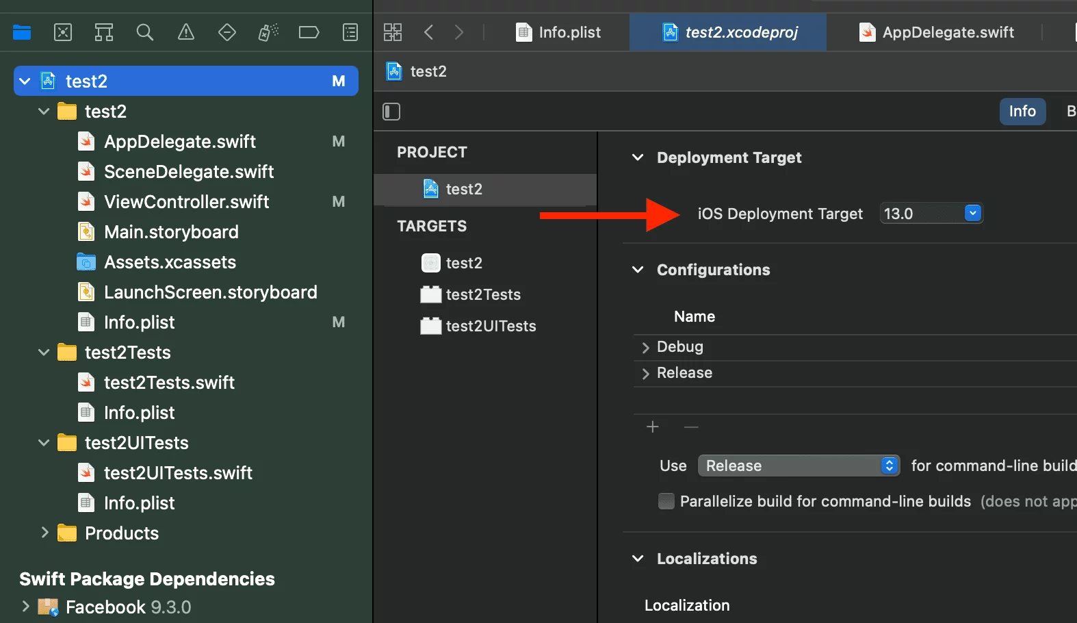Switch to the test2.xcodeproj tab
1077x623 pixels.
click(x=729, y=32)
